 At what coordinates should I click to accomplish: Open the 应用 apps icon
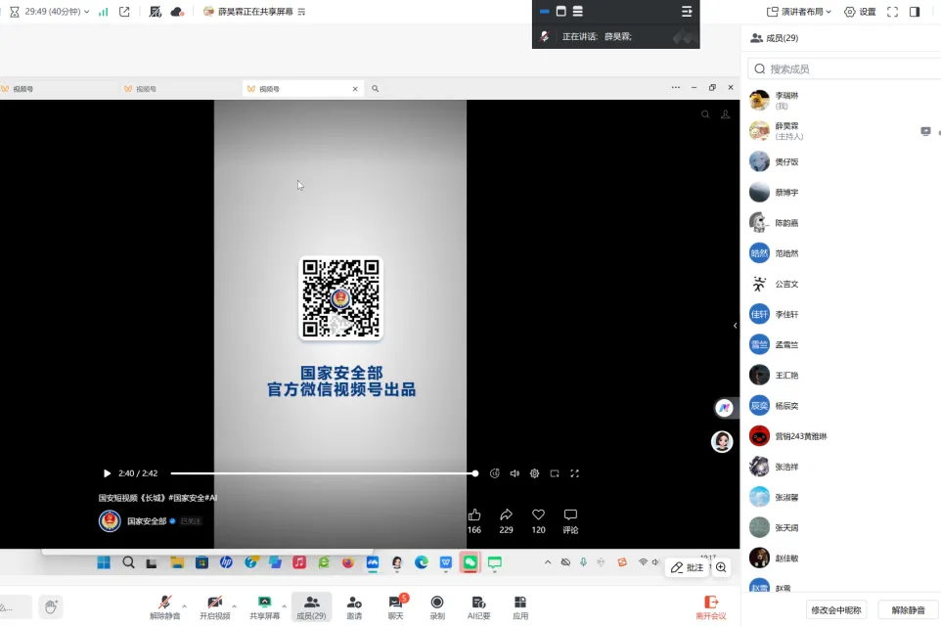[x=520, y=606]
